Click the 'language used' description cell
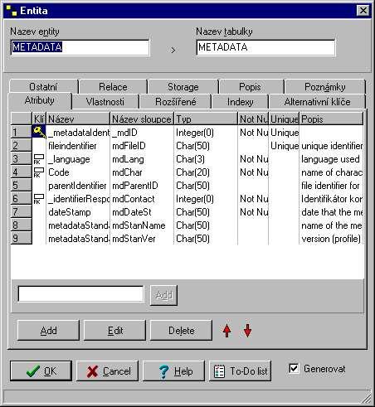The width and height of the screenshot is (375, 407). [x=331, y=159]
